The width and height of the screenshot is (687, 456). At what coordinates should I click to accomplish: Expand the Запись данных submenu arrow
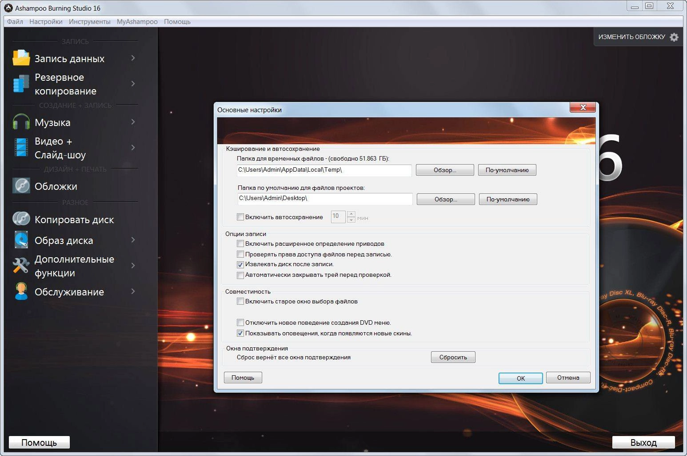click(x=133, y=58)
